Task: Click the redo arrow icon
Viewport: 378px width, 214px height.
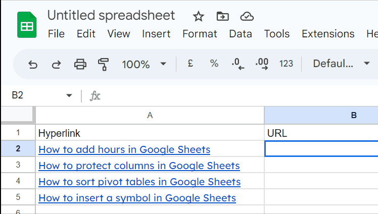Action: tap(57, 65)
